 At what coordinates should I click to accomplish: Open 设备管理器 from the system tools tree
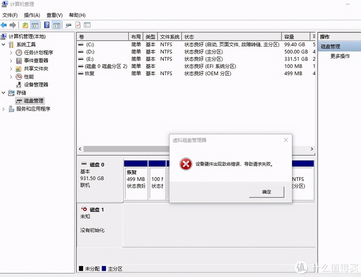[x=36, y=85]
